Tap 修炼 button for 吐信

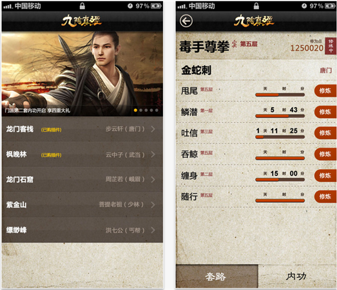[325, 133]
